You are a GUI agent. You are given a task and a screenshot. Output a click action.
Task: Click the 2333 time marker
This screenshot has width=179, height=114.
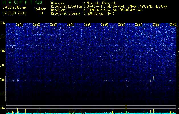54,25
